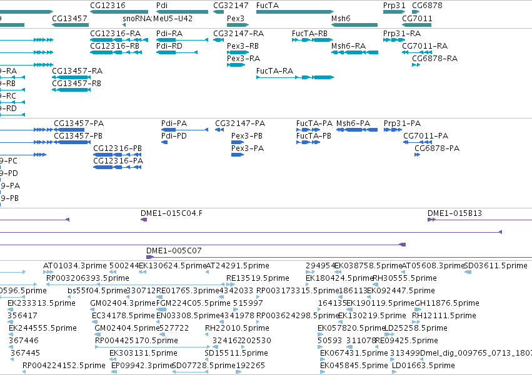Select the FucTA-RB transcript label
This screenshot has width=532, height=375.
pyautogui.click(x=309, y=34)
